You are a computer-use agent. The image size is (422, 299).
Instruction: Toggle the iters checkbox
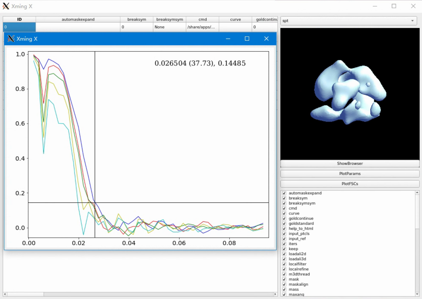tap(284, 244)
